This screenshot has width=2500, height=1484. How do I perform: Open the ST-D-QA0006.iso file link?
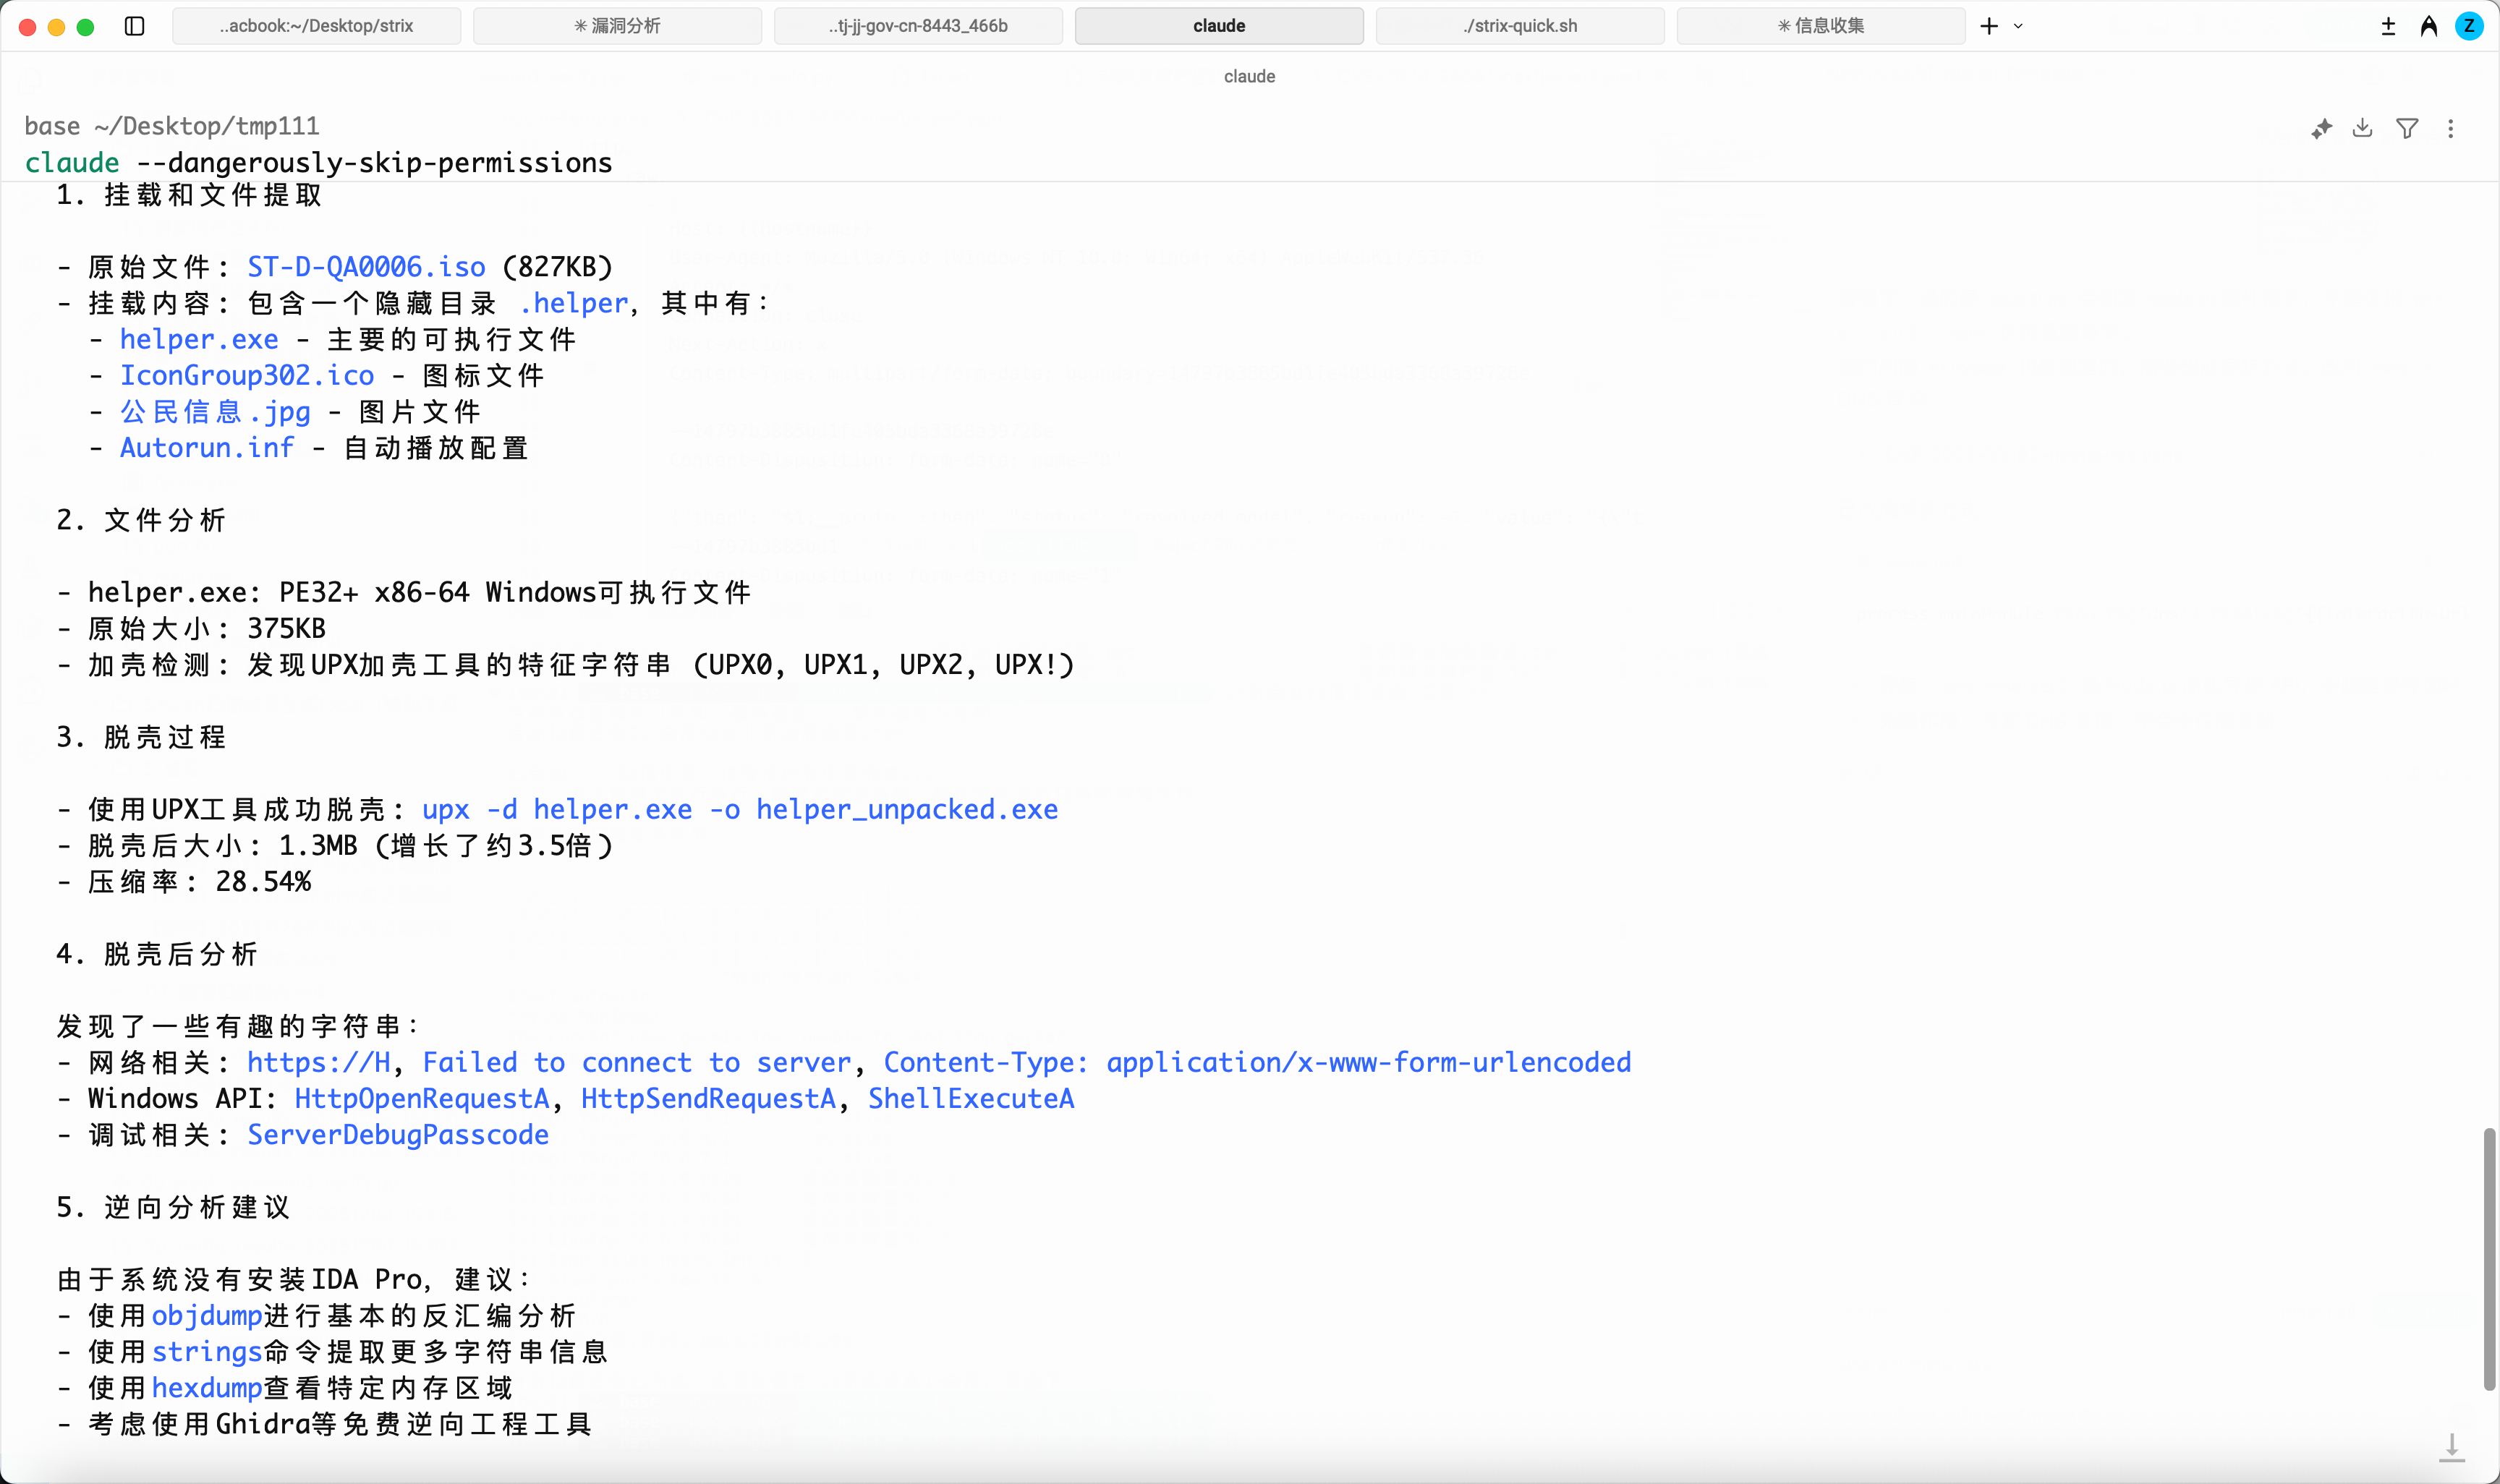point(366,267)
